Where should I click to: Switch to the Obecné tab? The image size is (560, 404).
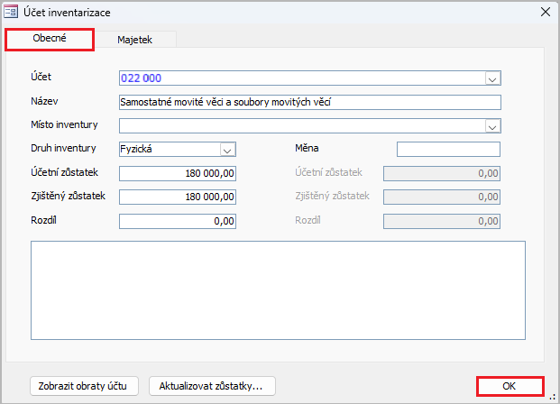pyautogui.click(x=50, y=39)
